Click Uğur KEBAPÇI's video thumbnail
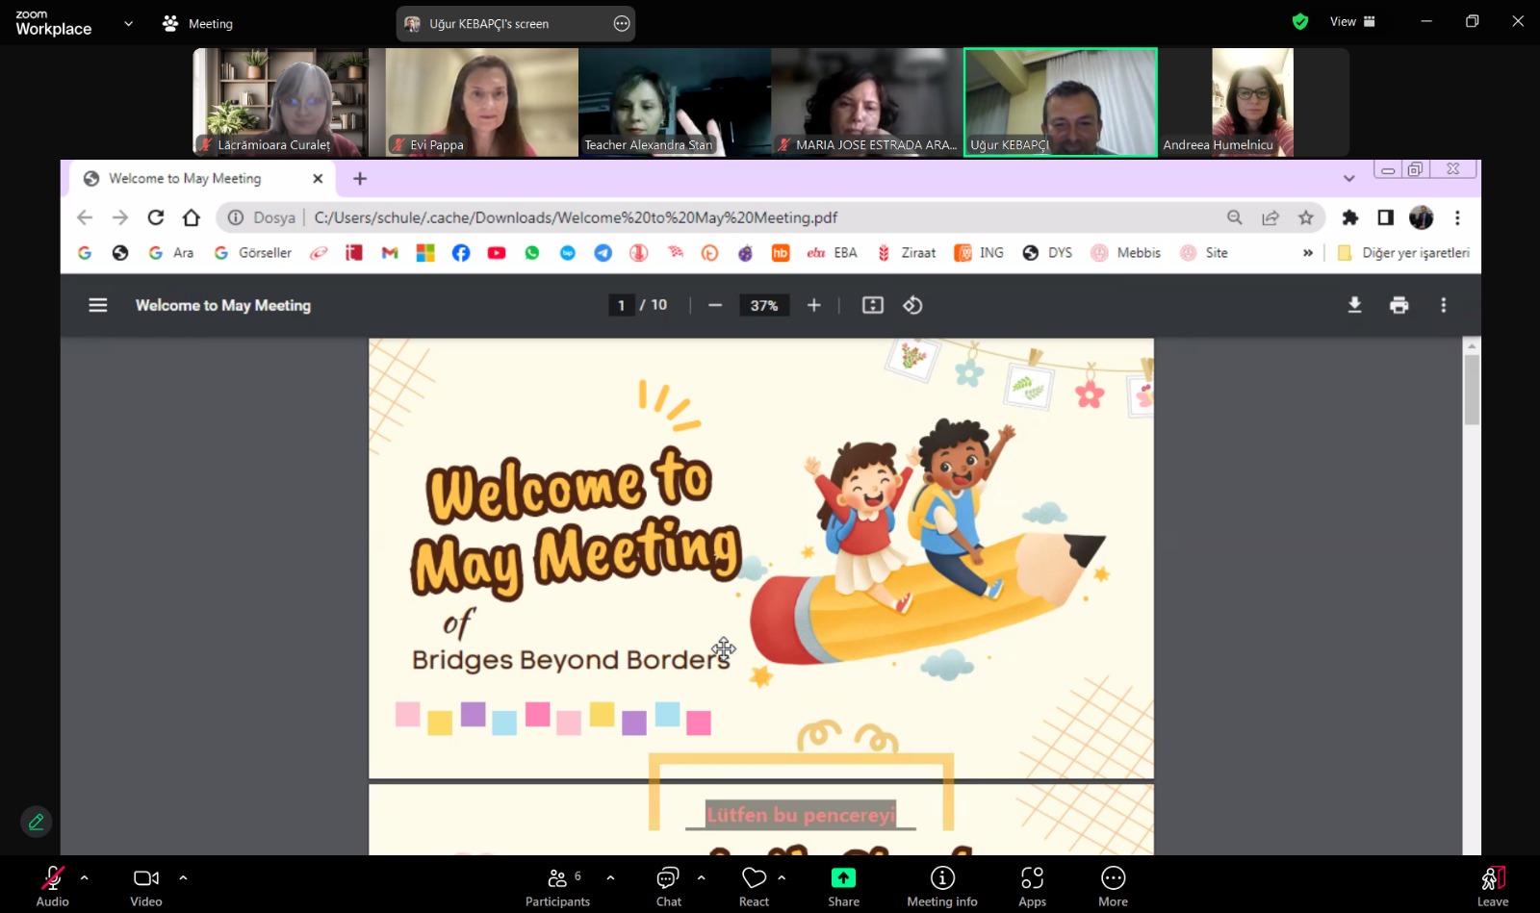Screen dimensions: 1540x913 point(1060,102)
